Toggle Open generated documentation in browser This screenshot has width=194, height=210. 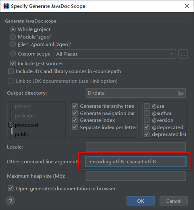(x=11, y=188)
